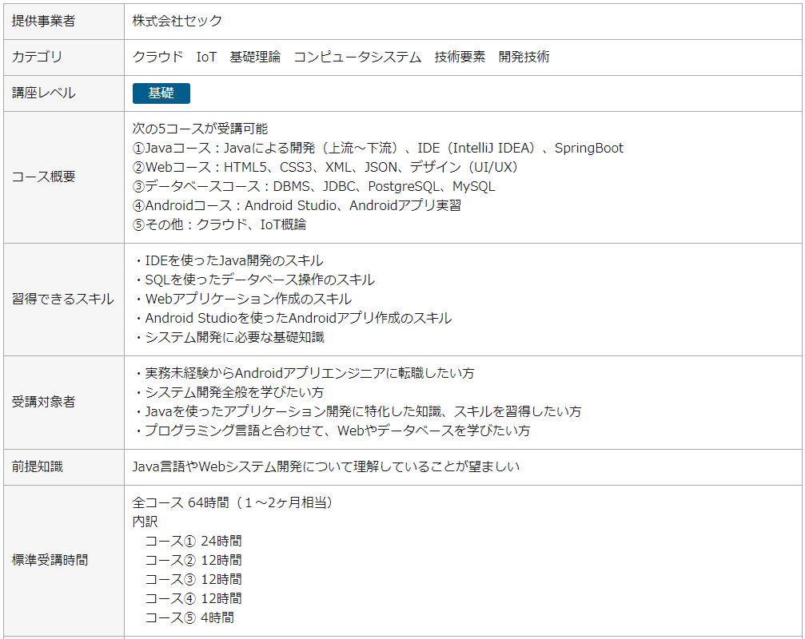Click the IoT category
The width and height of the screenshot is (805, 639).
[206, 57]
